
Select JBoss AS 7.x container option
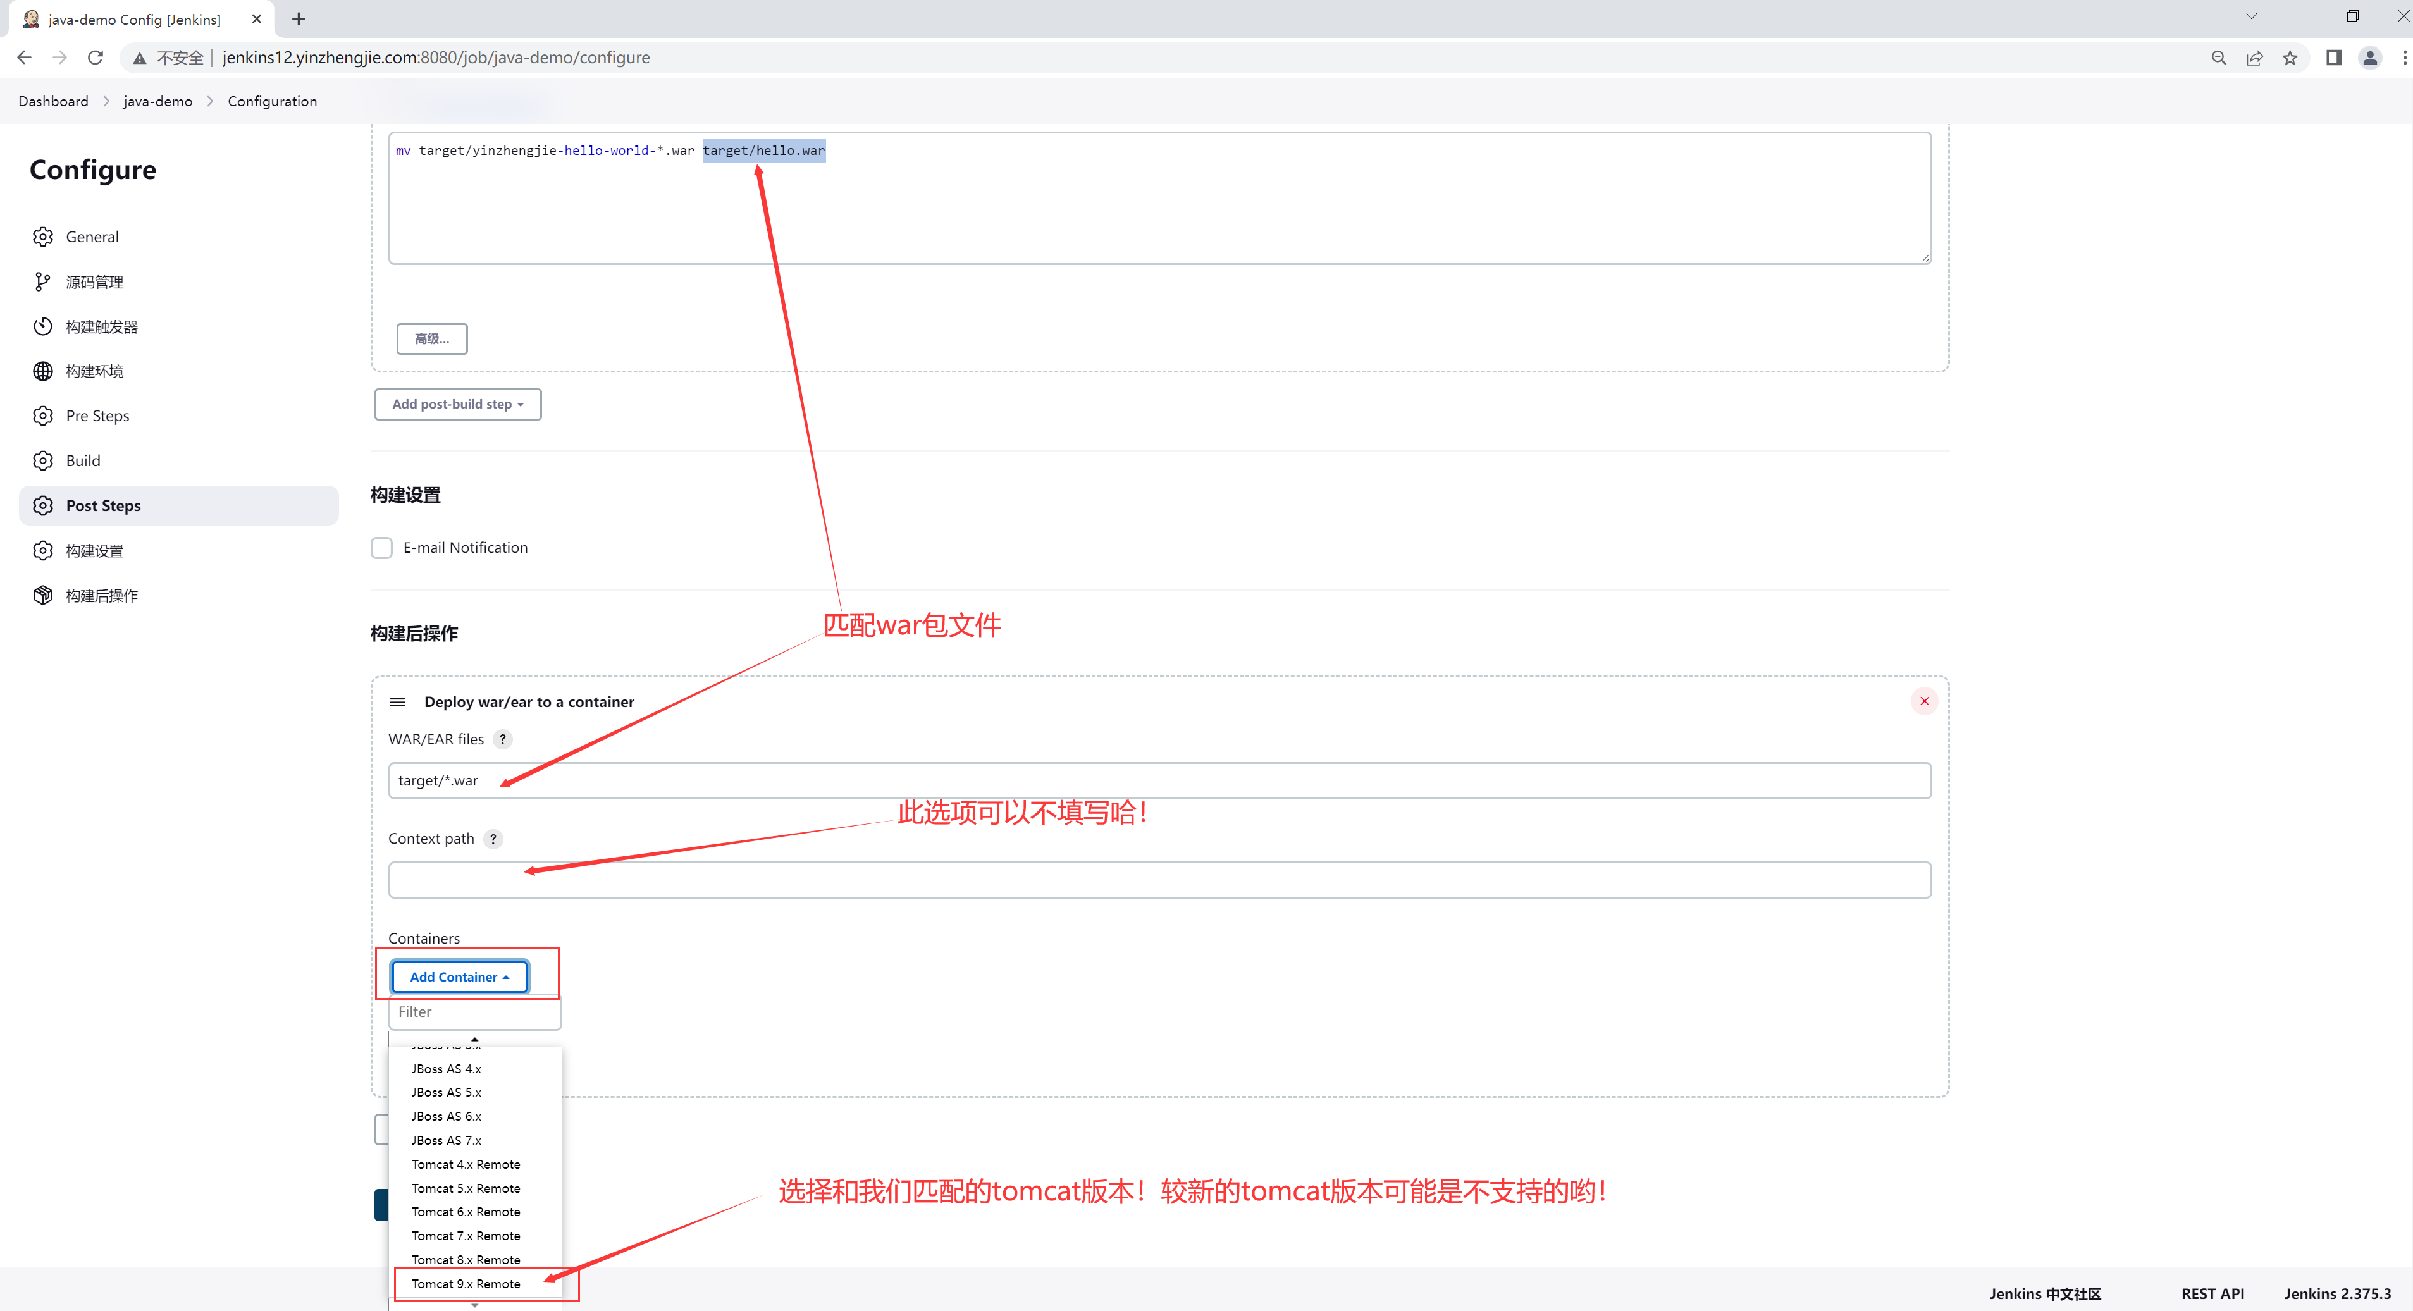tap(446, 1141)
